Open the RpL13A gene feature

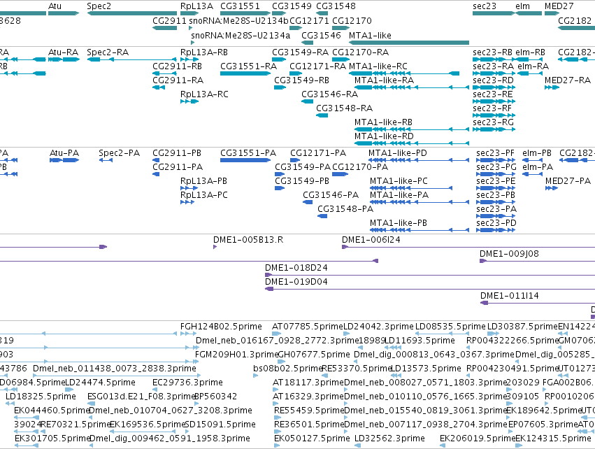pos(189,13)
